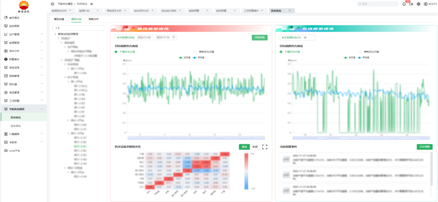Toggle 预测值 legend in online chart
This screenshot has width=438, height=202.
tap(363, 57)
